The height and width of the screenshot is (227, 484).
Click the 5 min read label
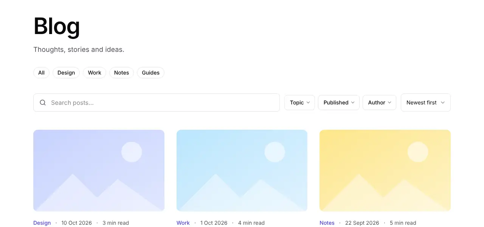click(403, 223)
